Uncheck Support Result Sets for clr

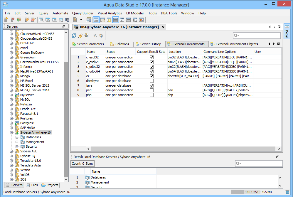[151, 76]
